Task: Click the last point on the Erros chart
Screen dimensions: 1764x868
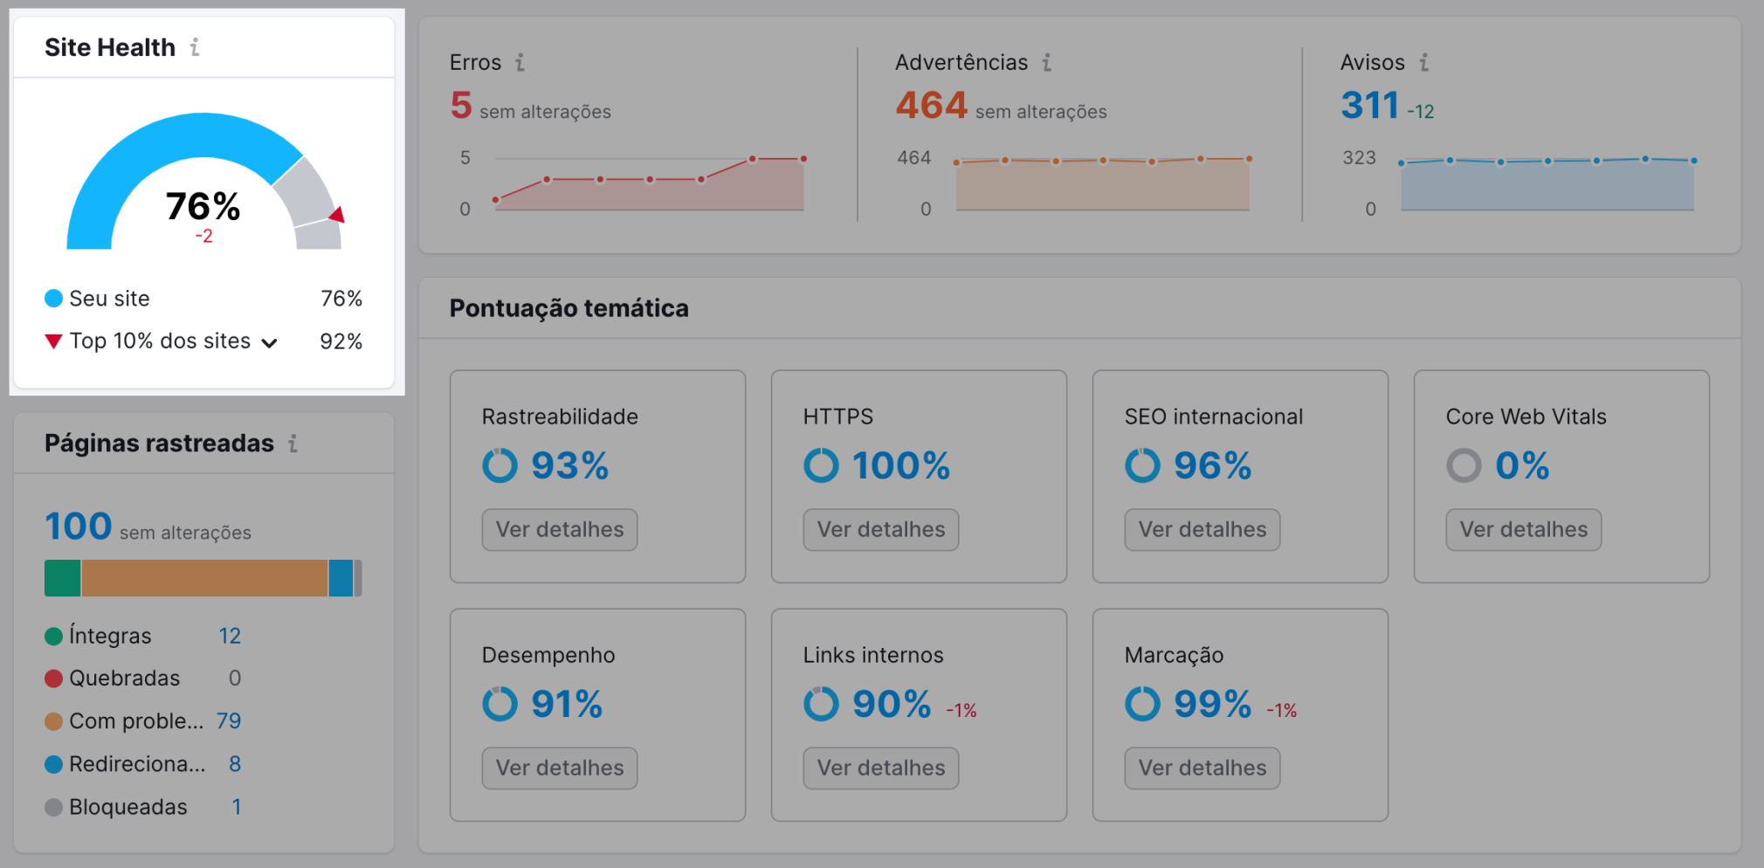Action: pyautogui.click(x=802, y=159)
